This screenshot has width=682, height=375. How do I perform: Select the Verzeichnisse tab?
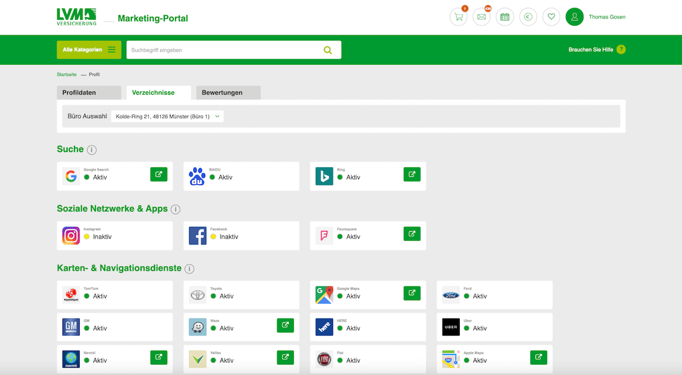point(159,92)
